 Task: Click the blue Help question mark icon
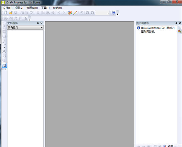(113, 13)
